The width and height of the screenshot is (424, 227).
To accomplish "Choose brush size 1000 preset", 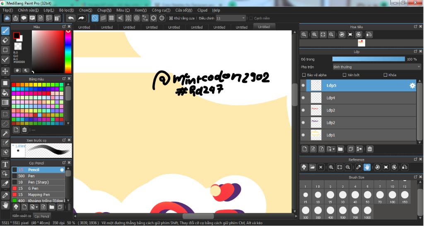I will coord(368,212).
